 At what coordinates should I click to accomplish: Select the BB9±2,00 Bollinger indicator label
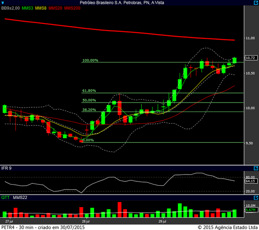pyautogui.click(x=11, y=8)
